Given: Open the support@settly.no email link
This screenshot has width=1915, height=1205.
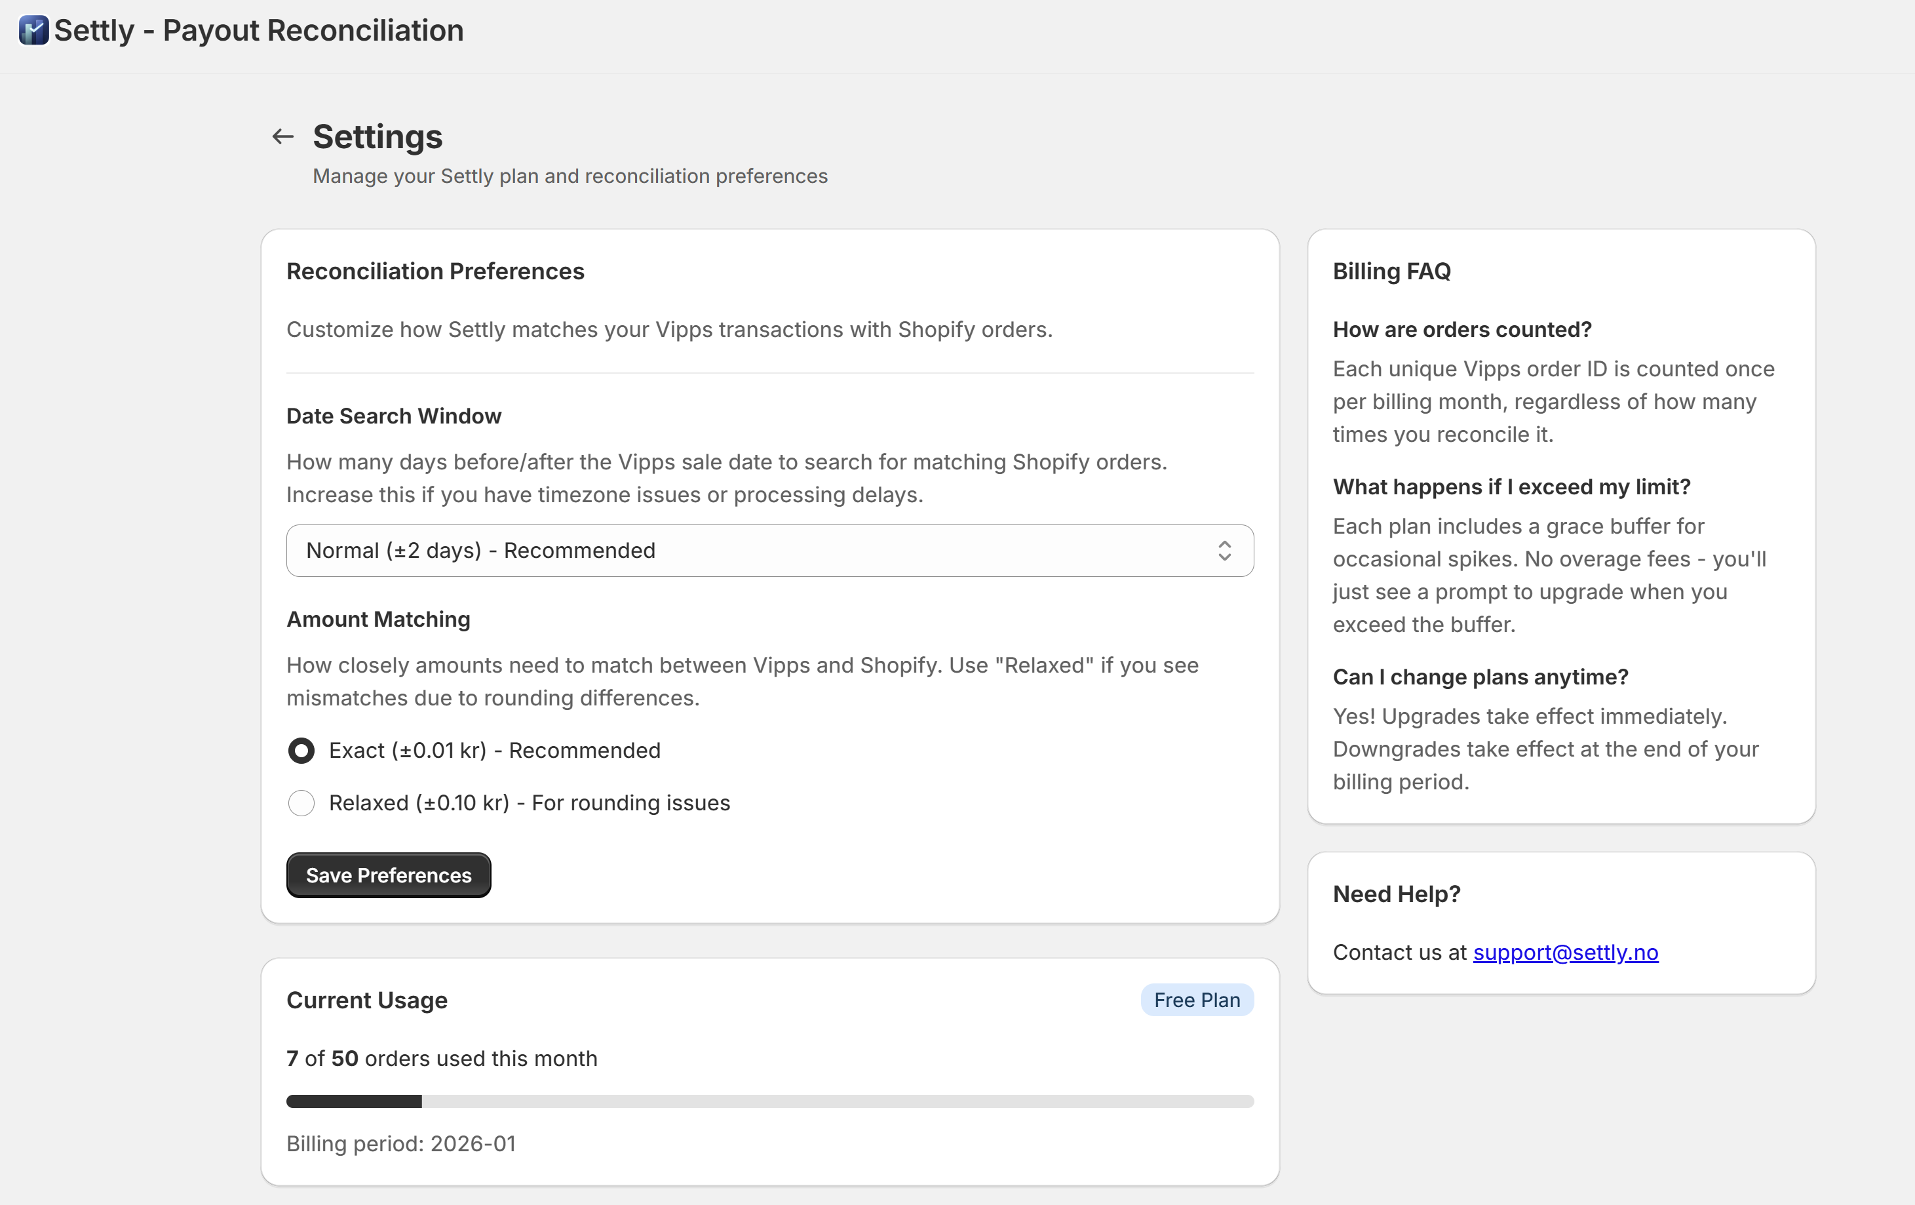Looking at the screenshot, I should 1565,952.
